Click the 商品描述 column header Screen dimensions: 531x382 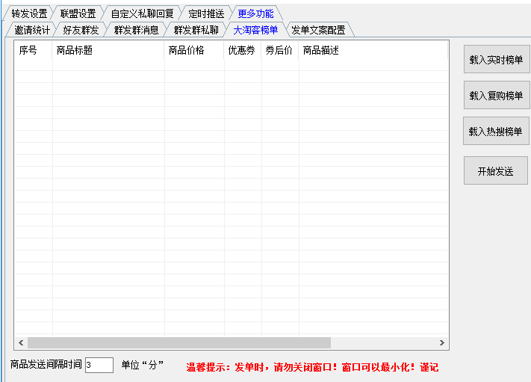coord(373,50)
